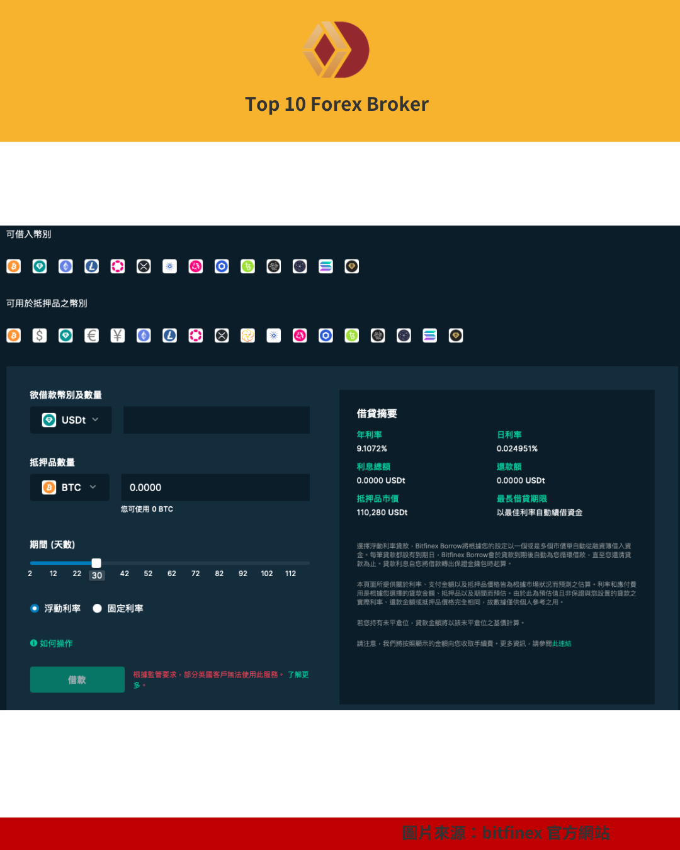Image resolution: width=680 pixels, height=850 pixels.
Task: Click the radio button next to 浮動利率
Action: (x=35, y=608)
